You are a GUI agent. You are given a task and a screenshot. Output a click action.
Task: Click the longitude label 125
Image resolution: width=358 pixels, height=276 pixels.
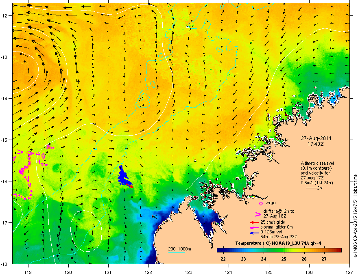click(269, 272)
